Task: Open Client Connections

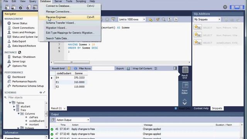Action: tap(23, 28)
